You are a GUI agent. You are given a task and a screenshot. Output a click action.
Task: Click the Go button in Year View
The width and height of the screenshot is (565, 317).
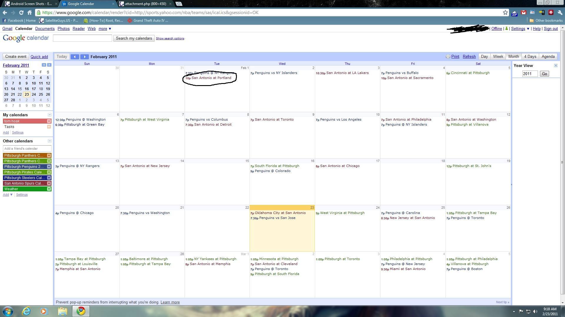tap(544, 74)
